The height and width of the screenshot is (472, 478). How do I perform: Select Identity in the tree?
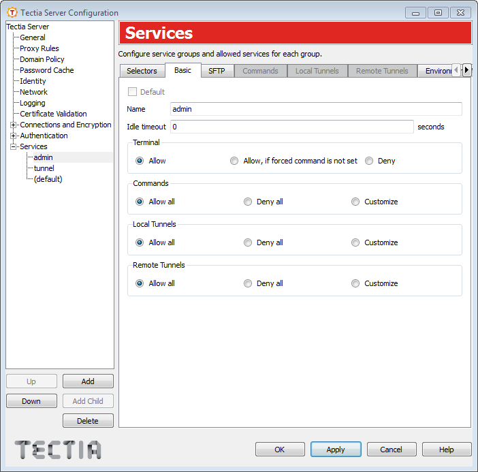pyautogui.click(x=33, y=81)
